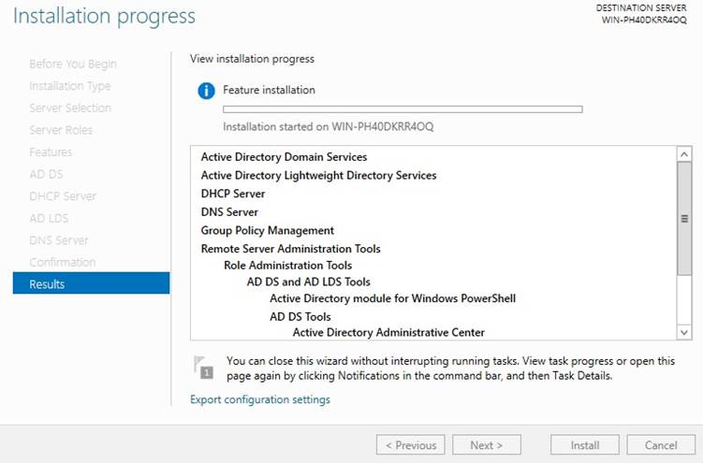Click the feature installation progress bar
Viewport: 703px width, 463px height.
click(x=403, y=109)
